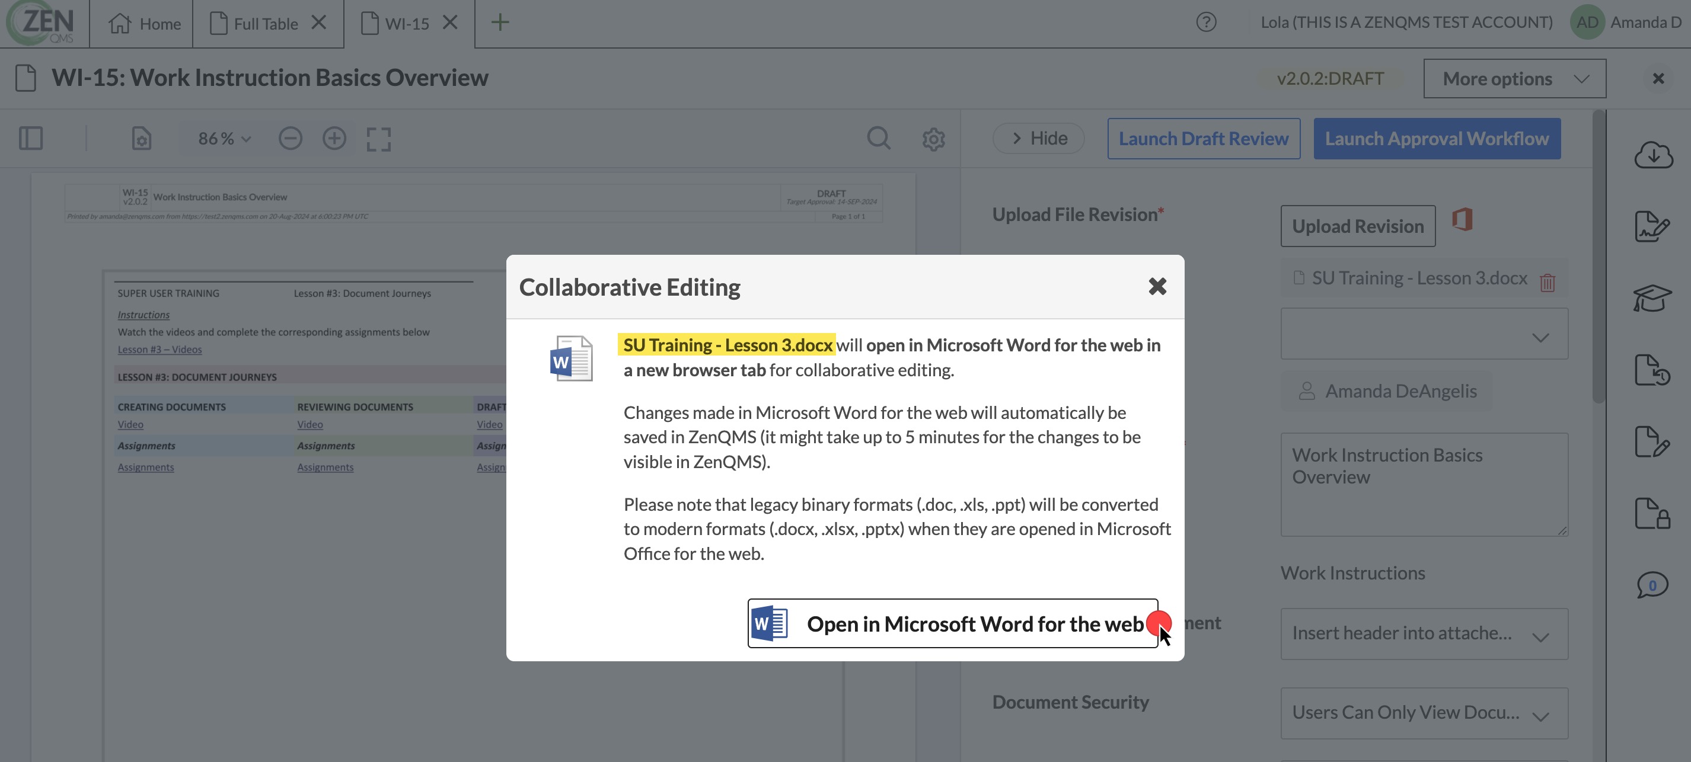Select the WI-15 tab

click(395, 24)
